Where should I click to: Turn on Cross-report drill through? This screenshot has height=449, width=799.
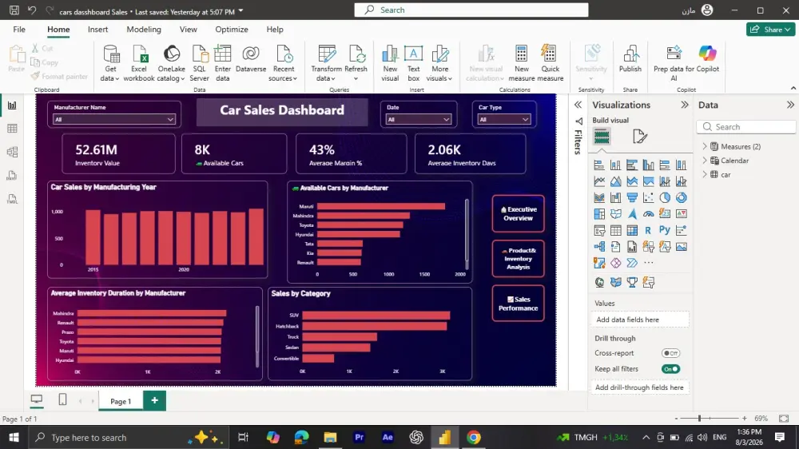pos(670,353)
